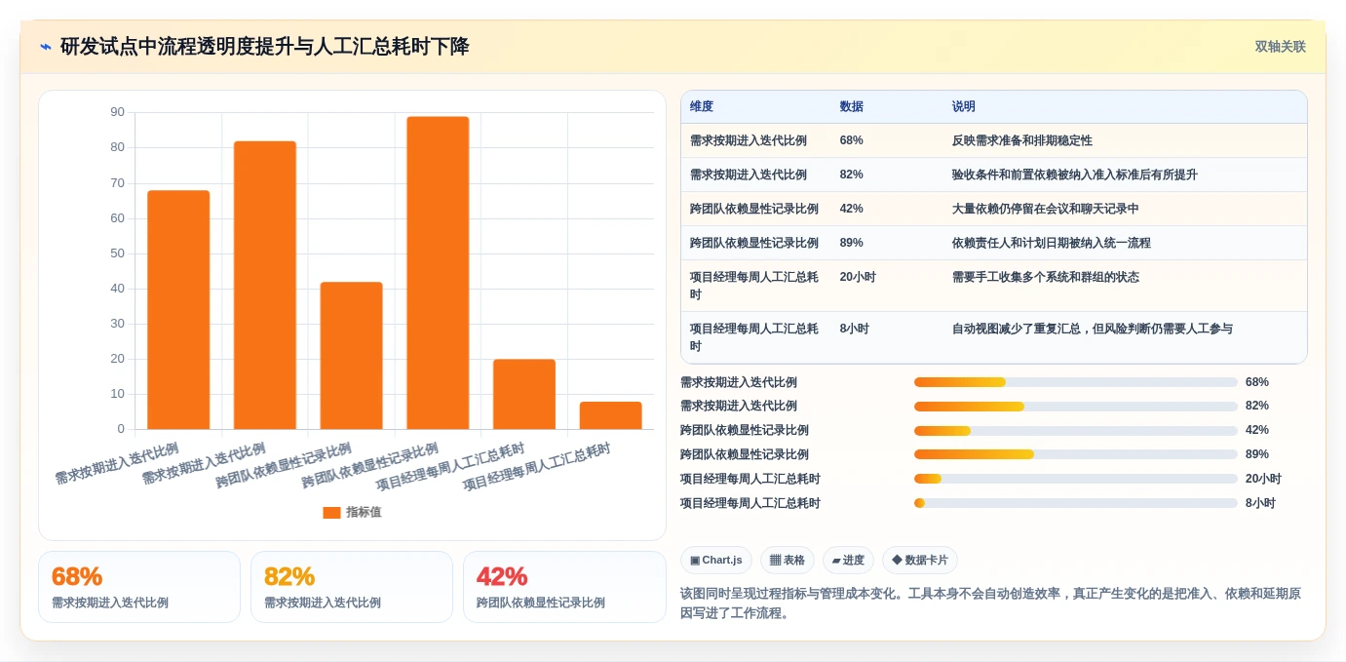Open the yellow 82% data card

point(352,587)
